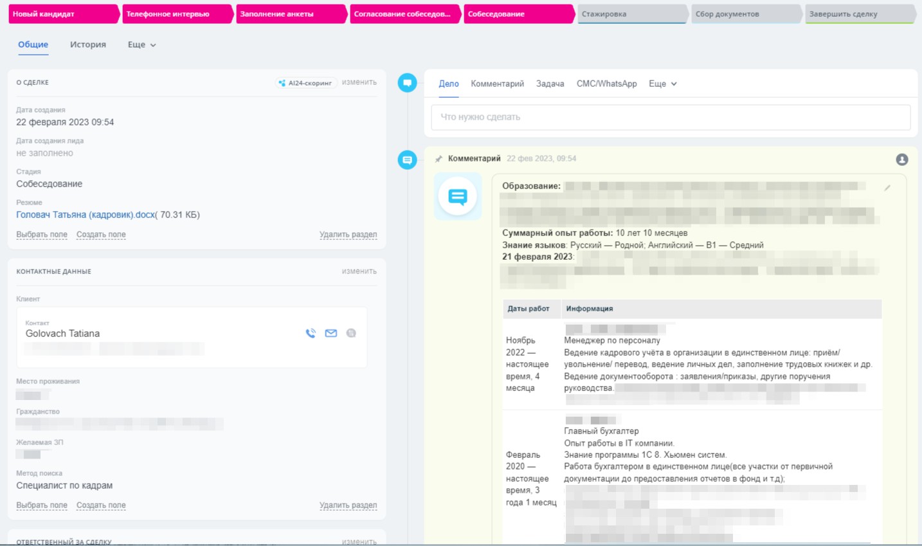Open the comment author avatar icon
This screenshot has width=922, height=546.
902,159
